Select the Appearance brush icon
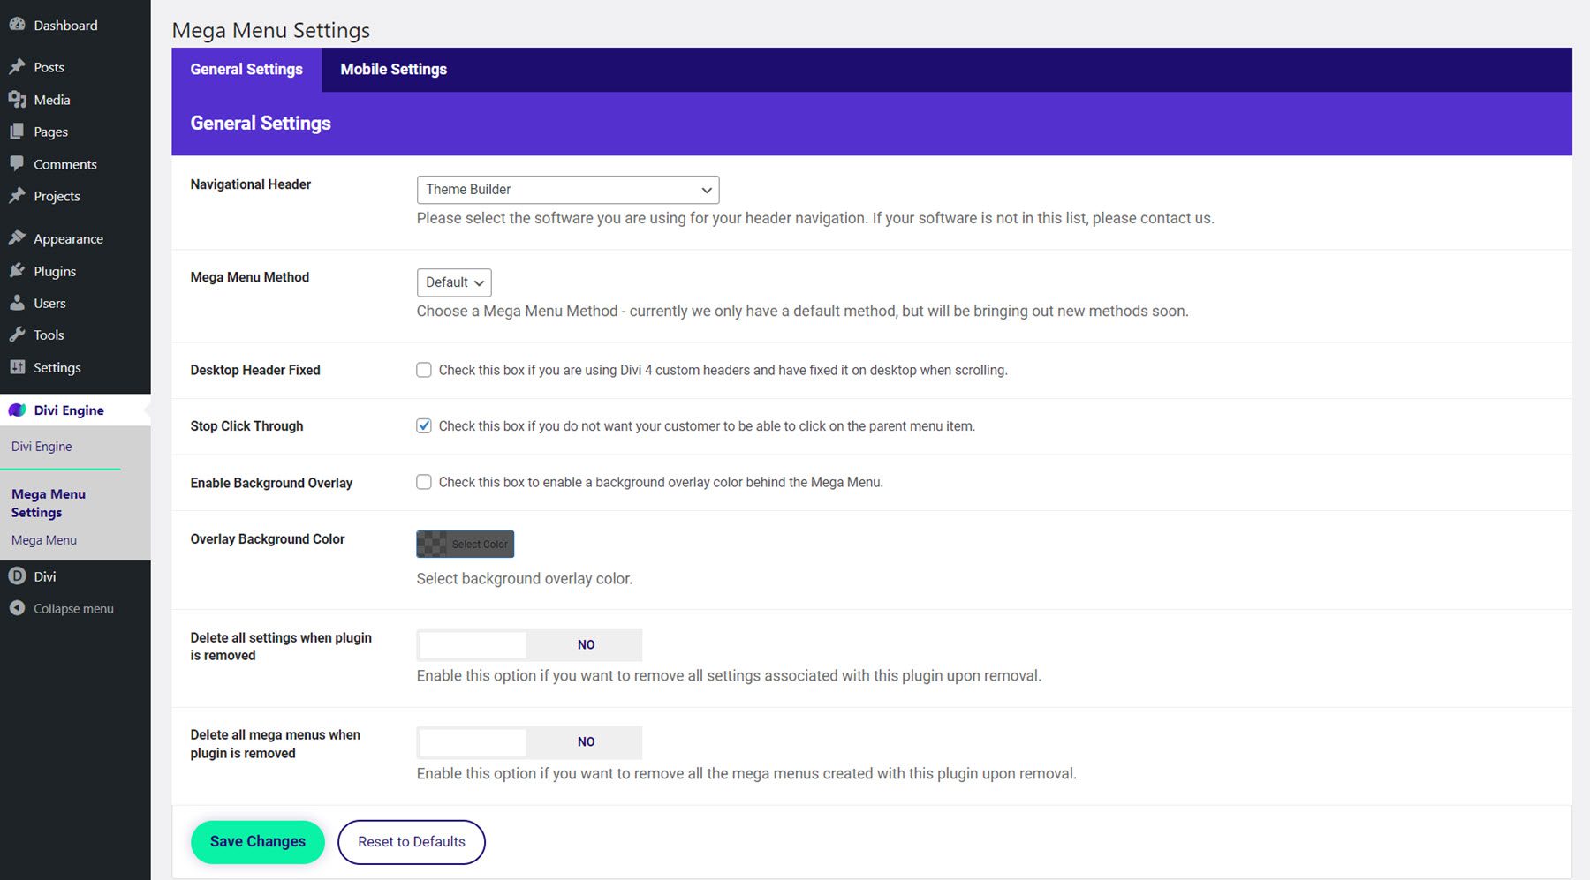Image resolution: width=1590 pixels, height=880 pixels. [x=18, y=237]
